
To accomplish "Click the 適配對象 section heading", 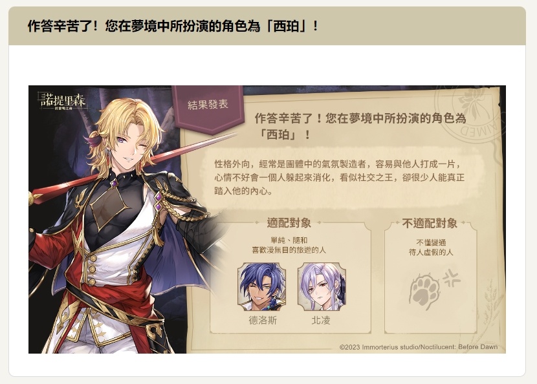I will click(x=289, y=223).
